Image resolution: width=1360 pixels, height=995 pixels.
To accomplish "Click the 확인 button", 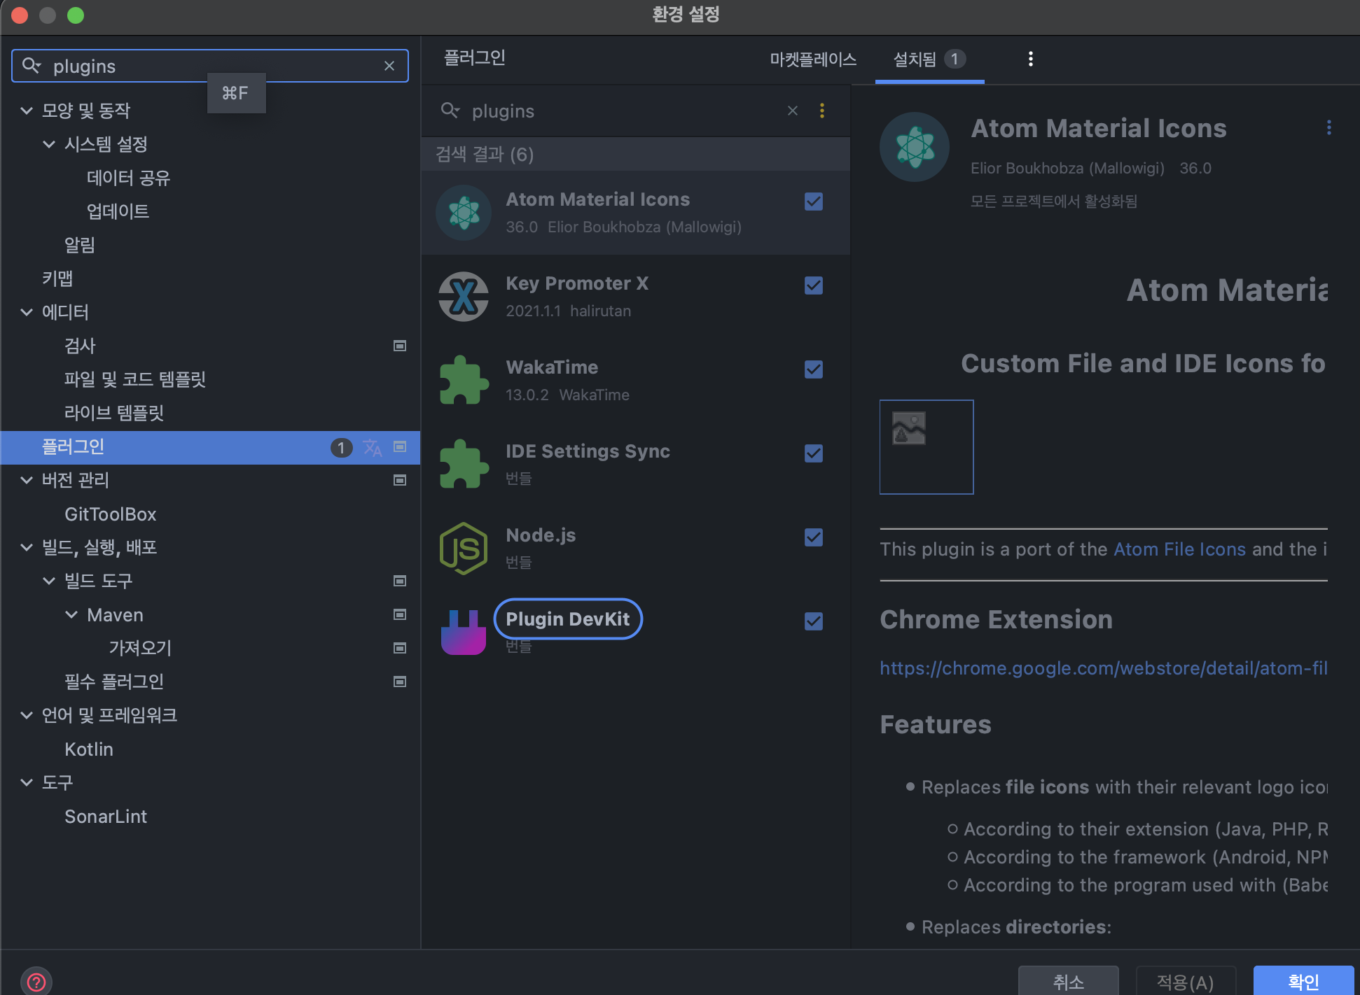I will coord(1303,981).
